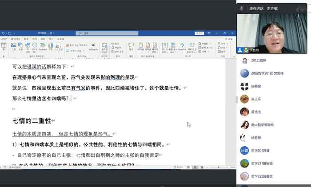311x187 pixels.
Task: Insert a footer (바닥글)
Action: point(148,48)
